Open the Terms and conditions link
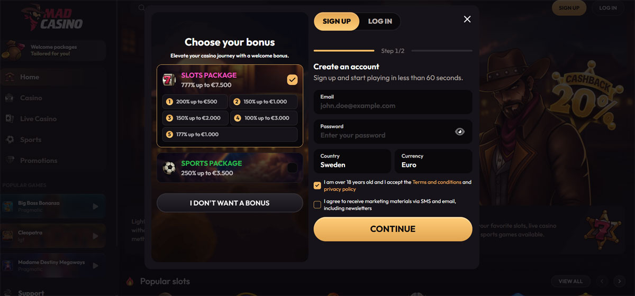This screenshot has width=635, height=296. pyautogui.click(x=437, y=182)
